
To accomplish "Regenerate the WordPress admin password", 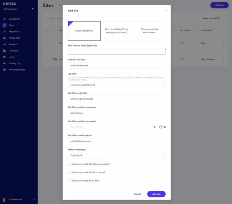I will tap(161, 127).
